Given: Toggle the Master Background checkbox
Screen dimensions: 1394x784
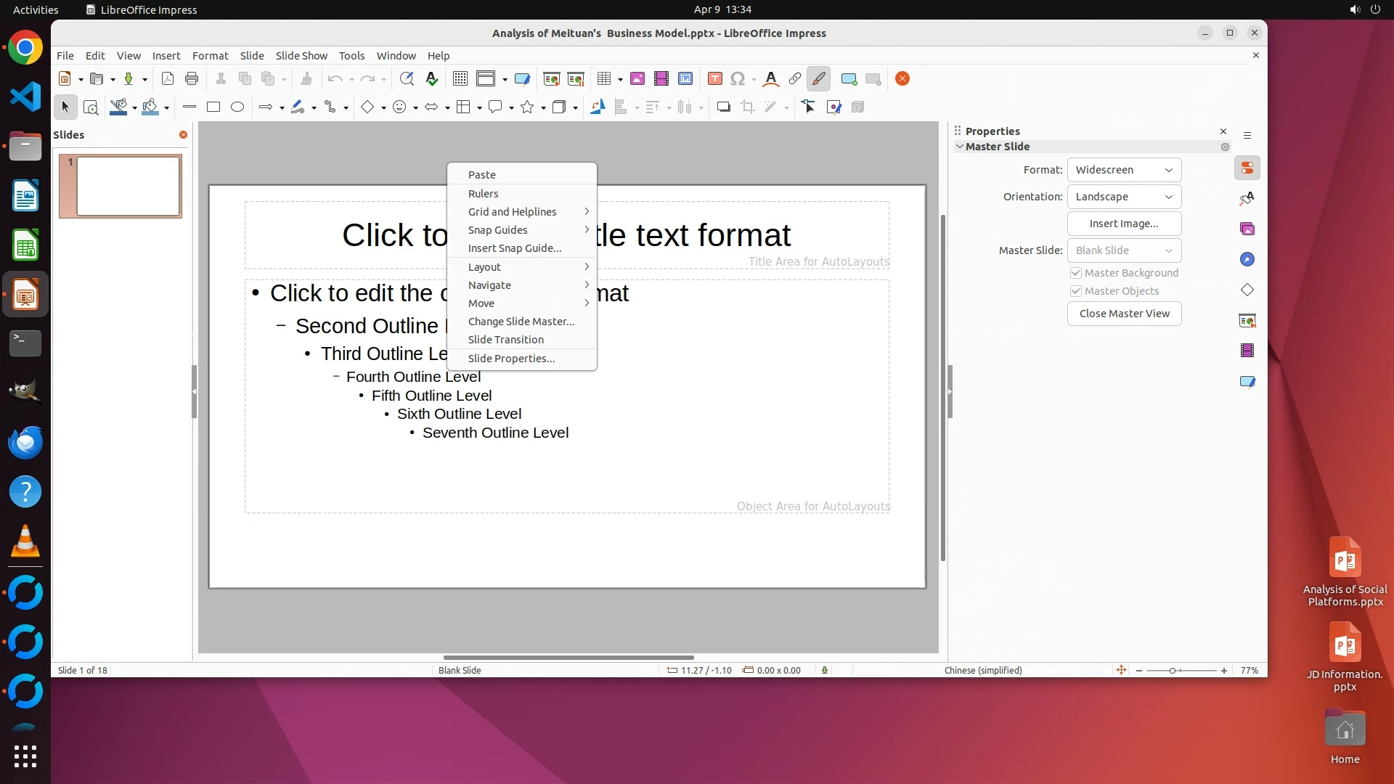Looking at the screenshot, I should [x=1076, y=273].
